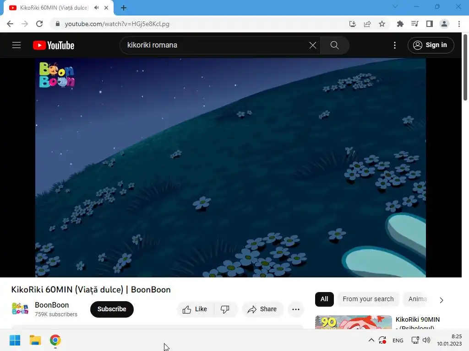
Task: Open the media controls icon in Chrome toolbar
Action: (x=414, y=24)
